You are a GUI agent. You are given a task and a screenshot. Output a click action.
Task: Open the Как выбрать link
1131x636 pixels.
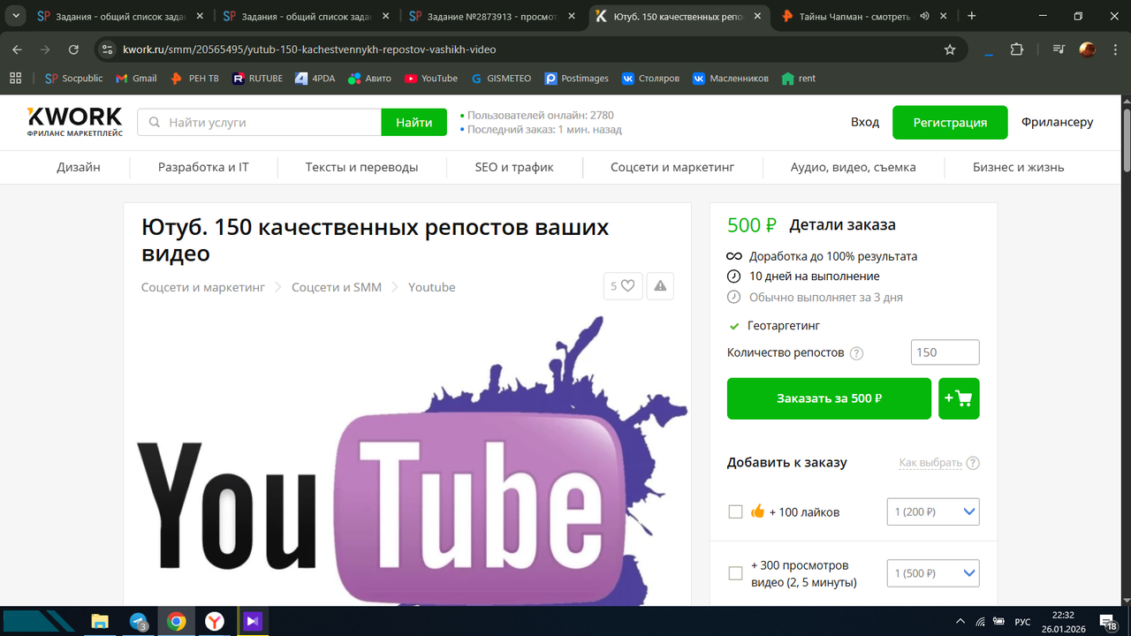[x=930, y=463]
